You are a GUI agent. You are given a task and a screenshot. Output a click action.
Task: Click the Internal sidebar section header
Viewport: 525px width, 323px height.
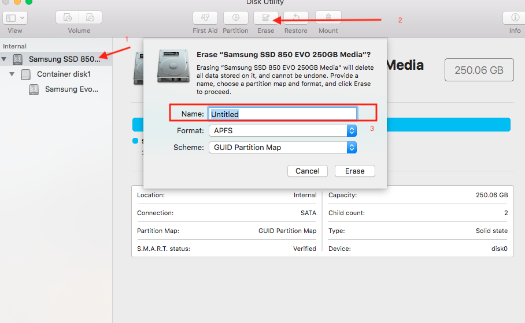pos(14,46)
